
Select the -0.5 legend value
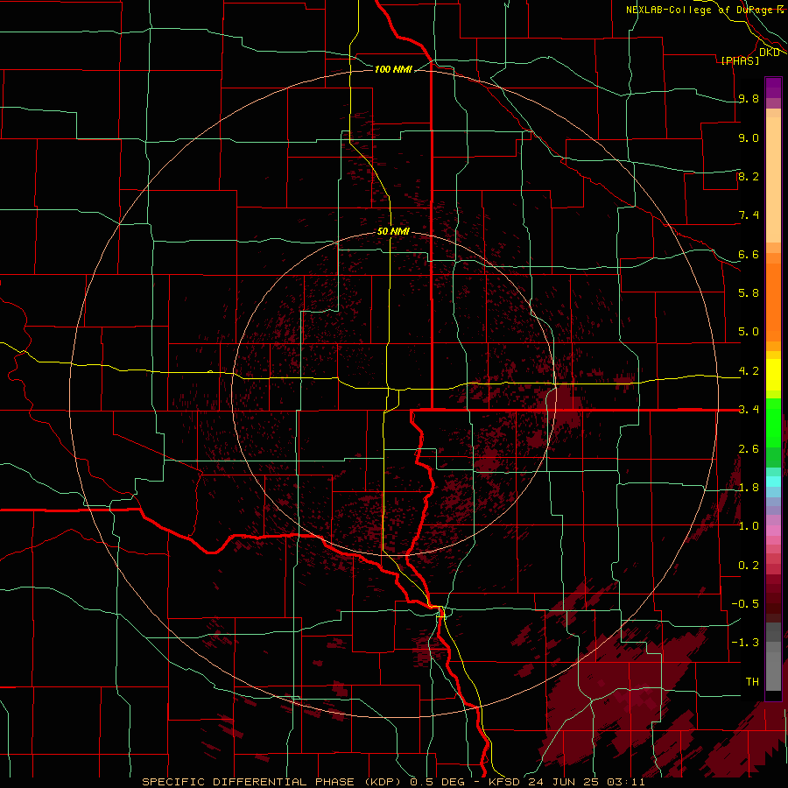[x=745, y=604]
